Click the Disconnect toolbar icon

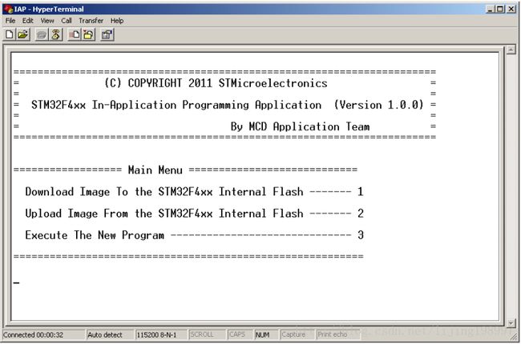click(x=56, y=34)
